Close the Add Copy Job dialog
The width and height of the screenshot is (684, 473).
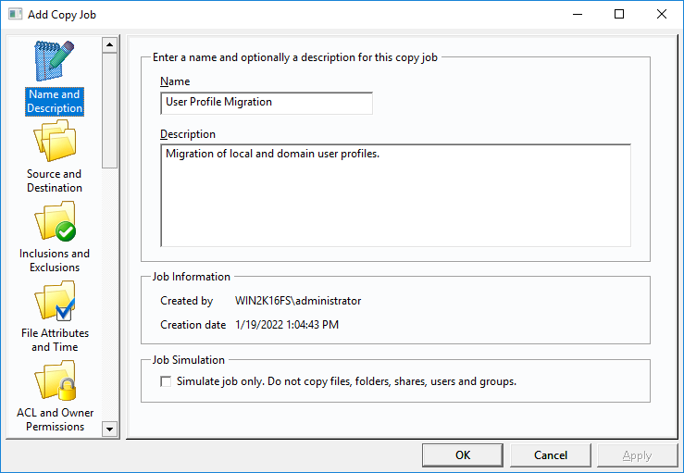pyautogui.click(x=661, y=15)
